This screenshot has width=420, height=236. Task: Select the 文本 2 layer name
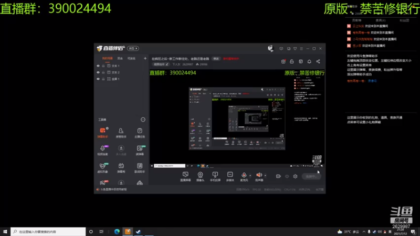115,72
